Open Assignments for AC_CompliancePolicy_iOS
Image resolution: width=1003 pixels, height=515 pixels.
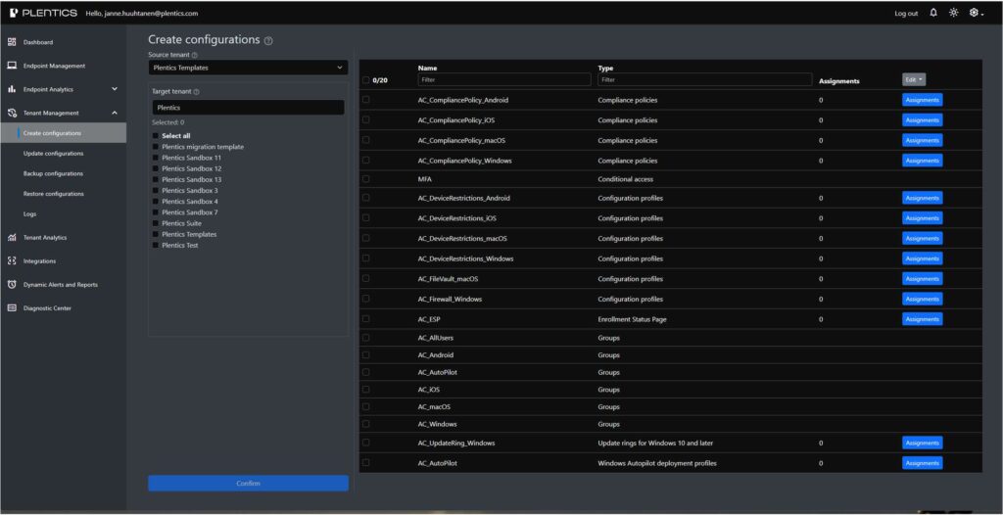(923, 120)
